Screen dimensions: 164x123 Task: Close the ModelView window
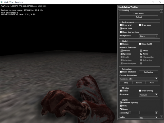click(x=160, y=2)
